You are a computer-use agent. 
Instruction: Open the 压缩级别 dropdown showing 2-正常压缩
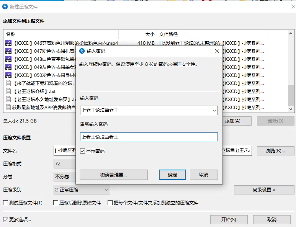(x=82, y=189)
